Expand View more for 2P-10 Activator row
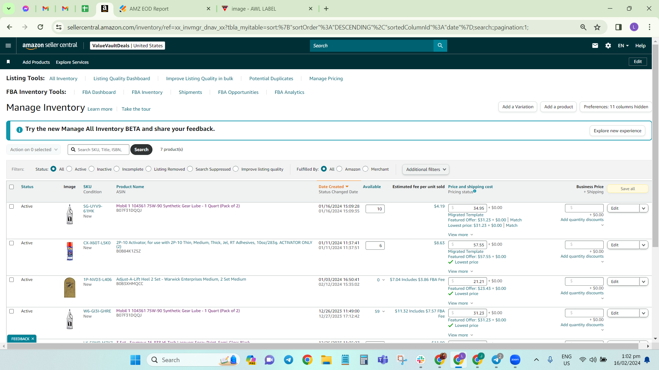Viewport: 659px width, 370px height. pos(461,271)
